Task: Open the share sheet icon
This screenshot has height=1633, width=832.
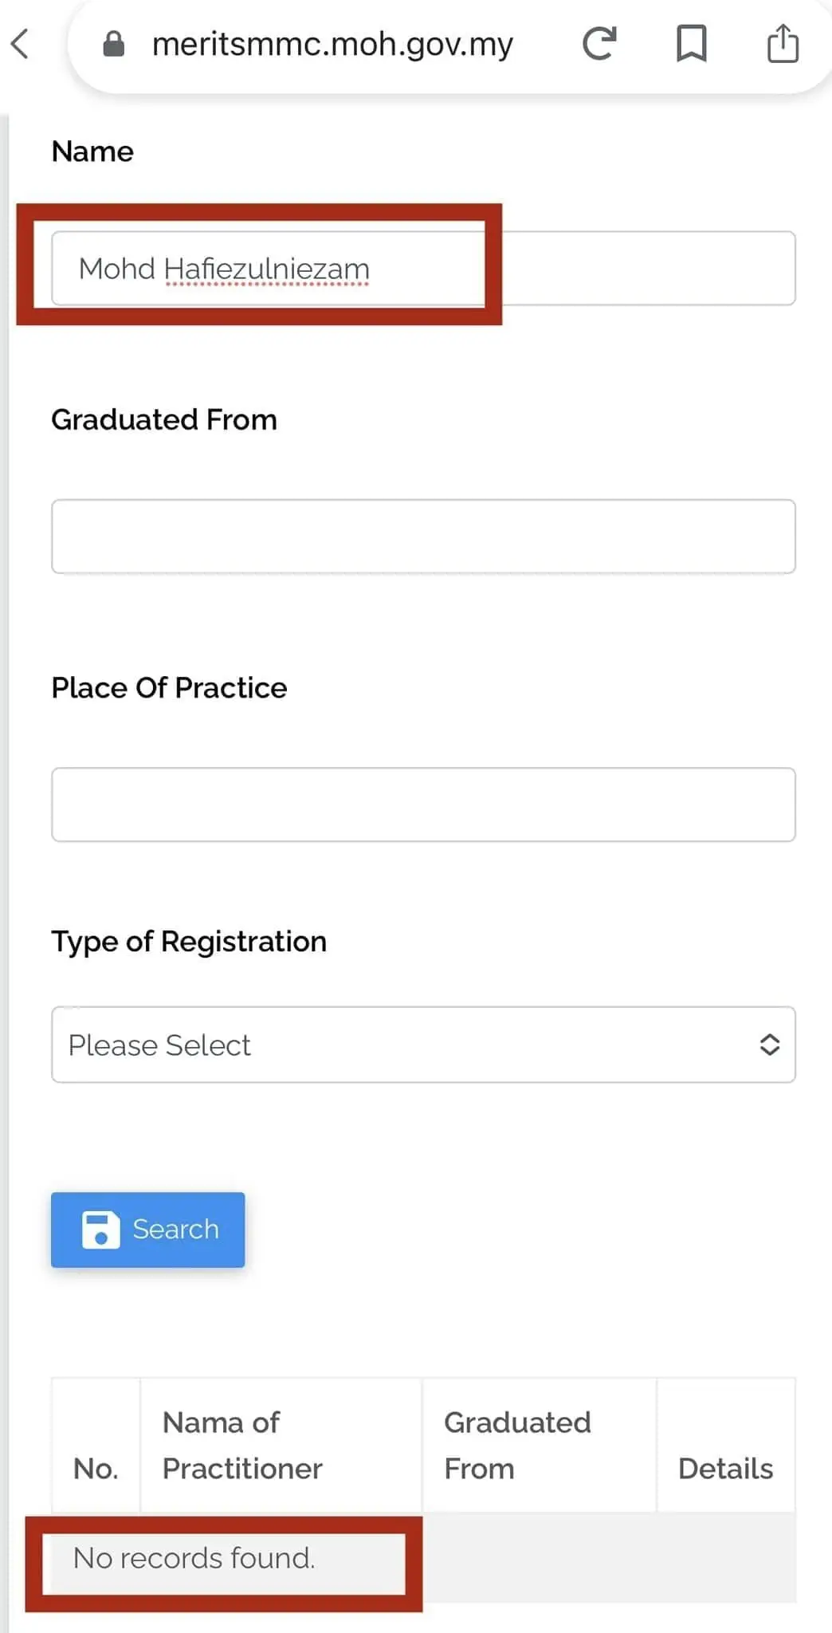Action: point(783,44)
